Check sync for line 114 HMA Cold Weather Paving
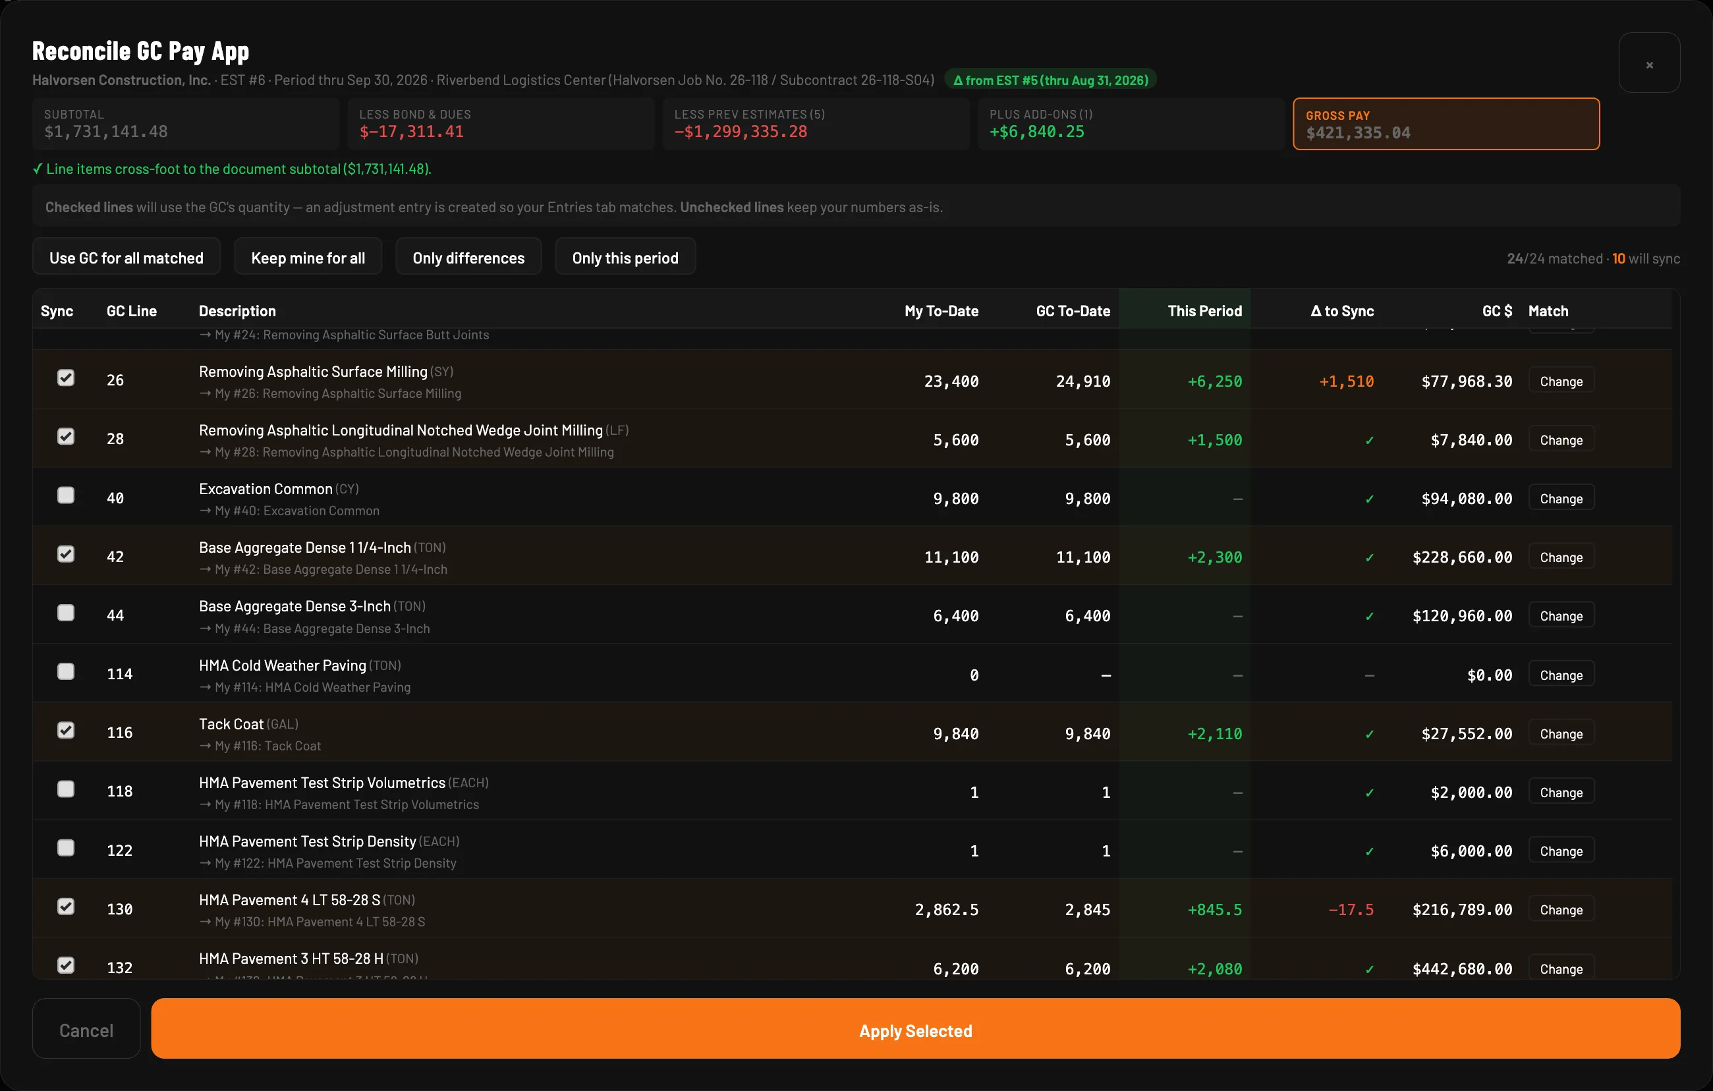Screen dimensions: 1713x1091 click(x=65, y=671)
